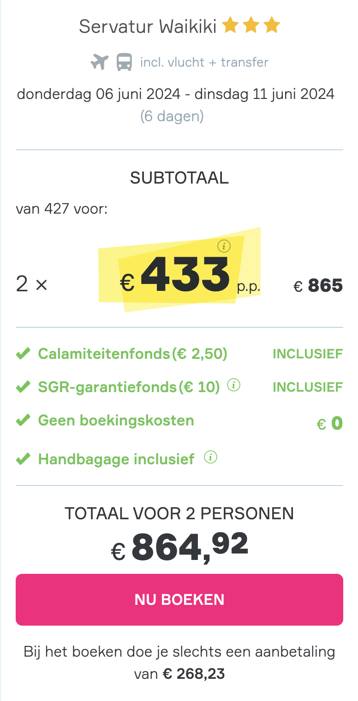358x701 pixels.
Task: Click the first gold star rating icon
Action: point(229,25)
